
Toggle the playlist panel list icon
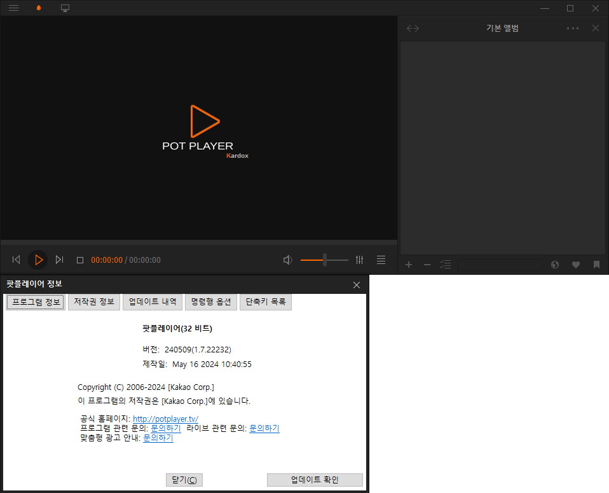tap(381, 260)
